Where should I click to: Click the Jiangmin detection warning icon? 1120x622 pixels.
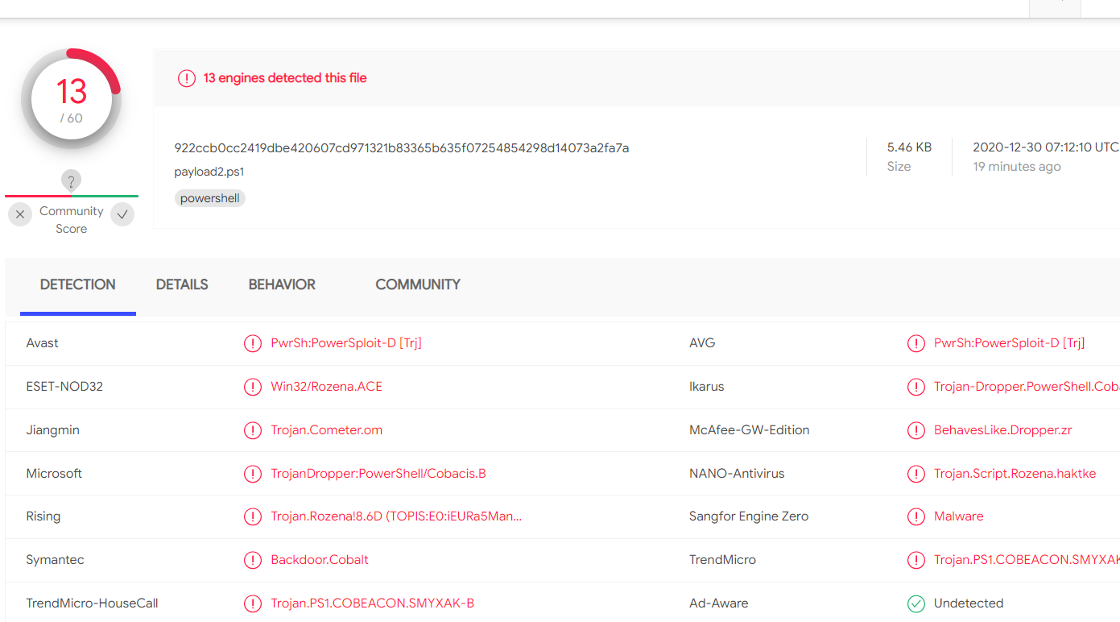(253, 430)
